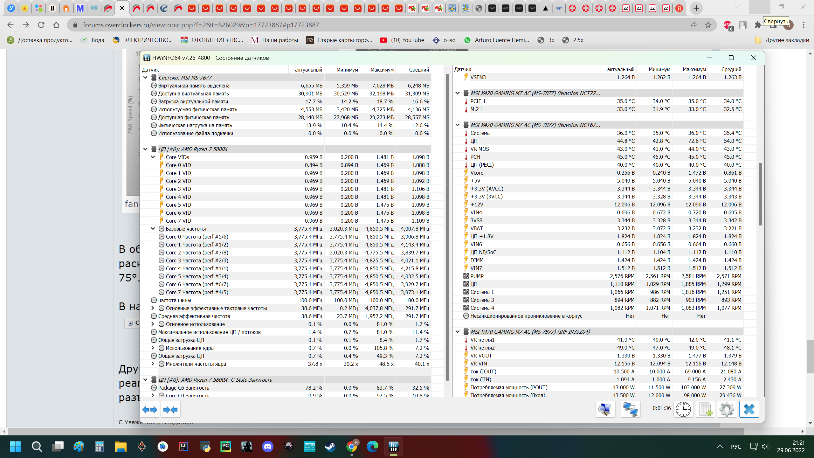Image resolution: width=814 pixels, height=458 pixels.
Task: Collapse the Core VIDs tree group
Action: point(153,157)
